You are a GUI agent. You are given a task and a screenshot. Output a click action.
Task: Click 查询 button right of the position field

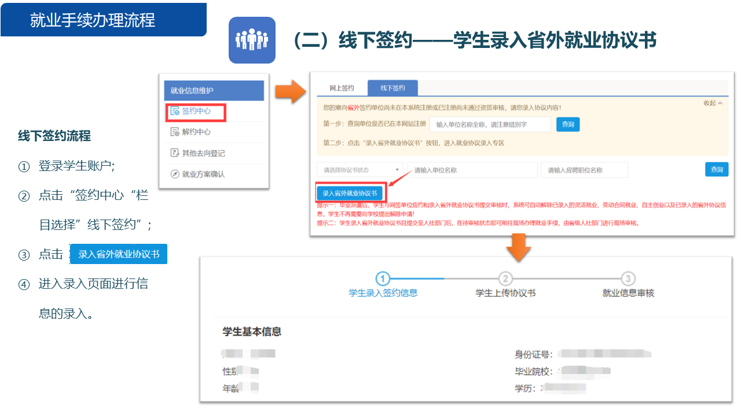point(717,169)
